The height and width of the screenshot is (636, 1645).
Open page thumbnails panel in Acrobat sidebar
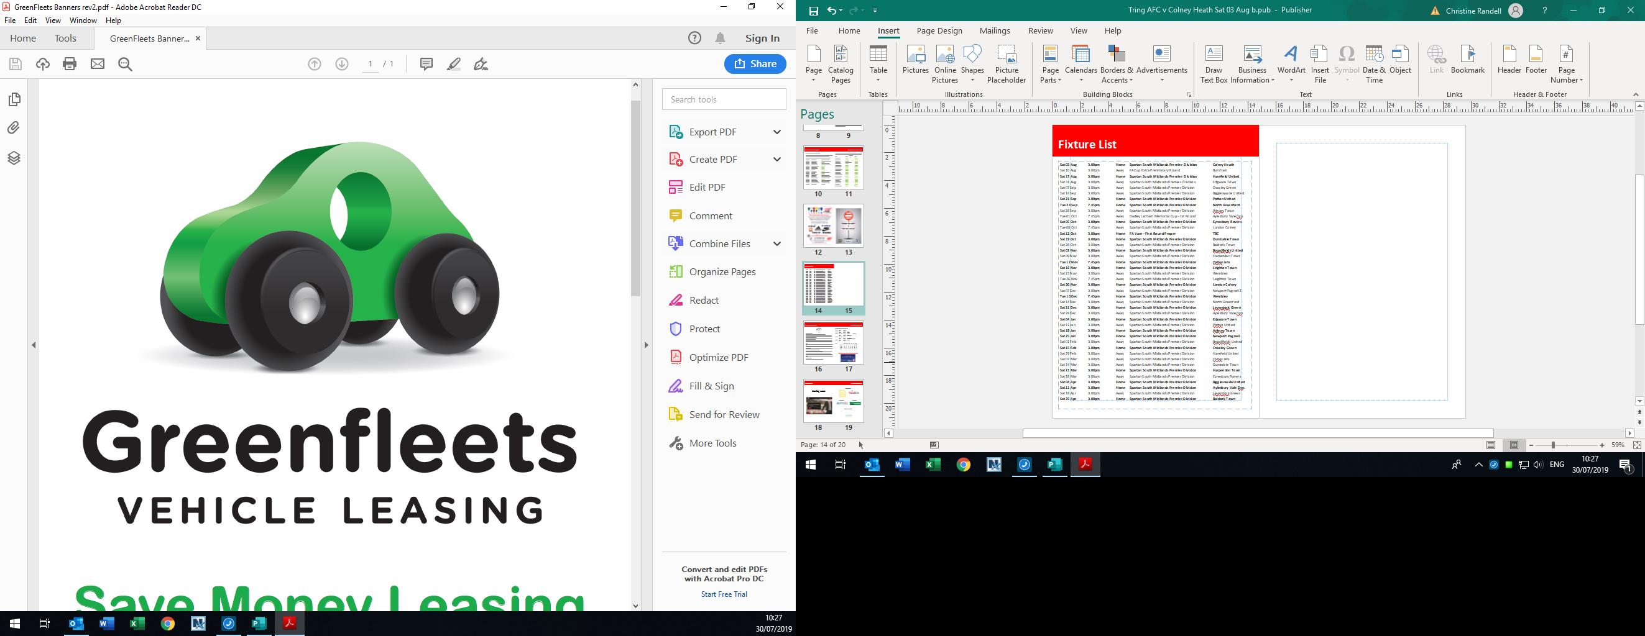tap(14, 99)
